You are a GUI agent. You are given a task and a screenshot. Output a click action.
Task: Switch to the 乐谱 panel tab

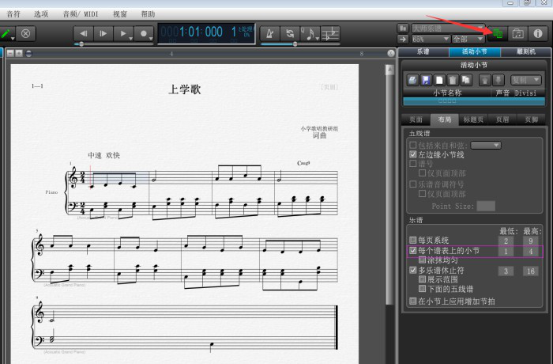[x=423, y=52]
